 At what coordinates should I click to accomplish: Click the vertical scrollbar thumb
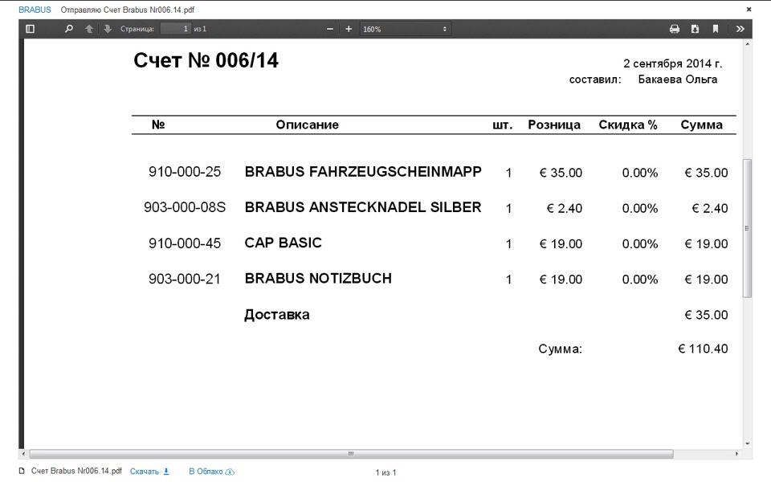(x=747, y=228)
